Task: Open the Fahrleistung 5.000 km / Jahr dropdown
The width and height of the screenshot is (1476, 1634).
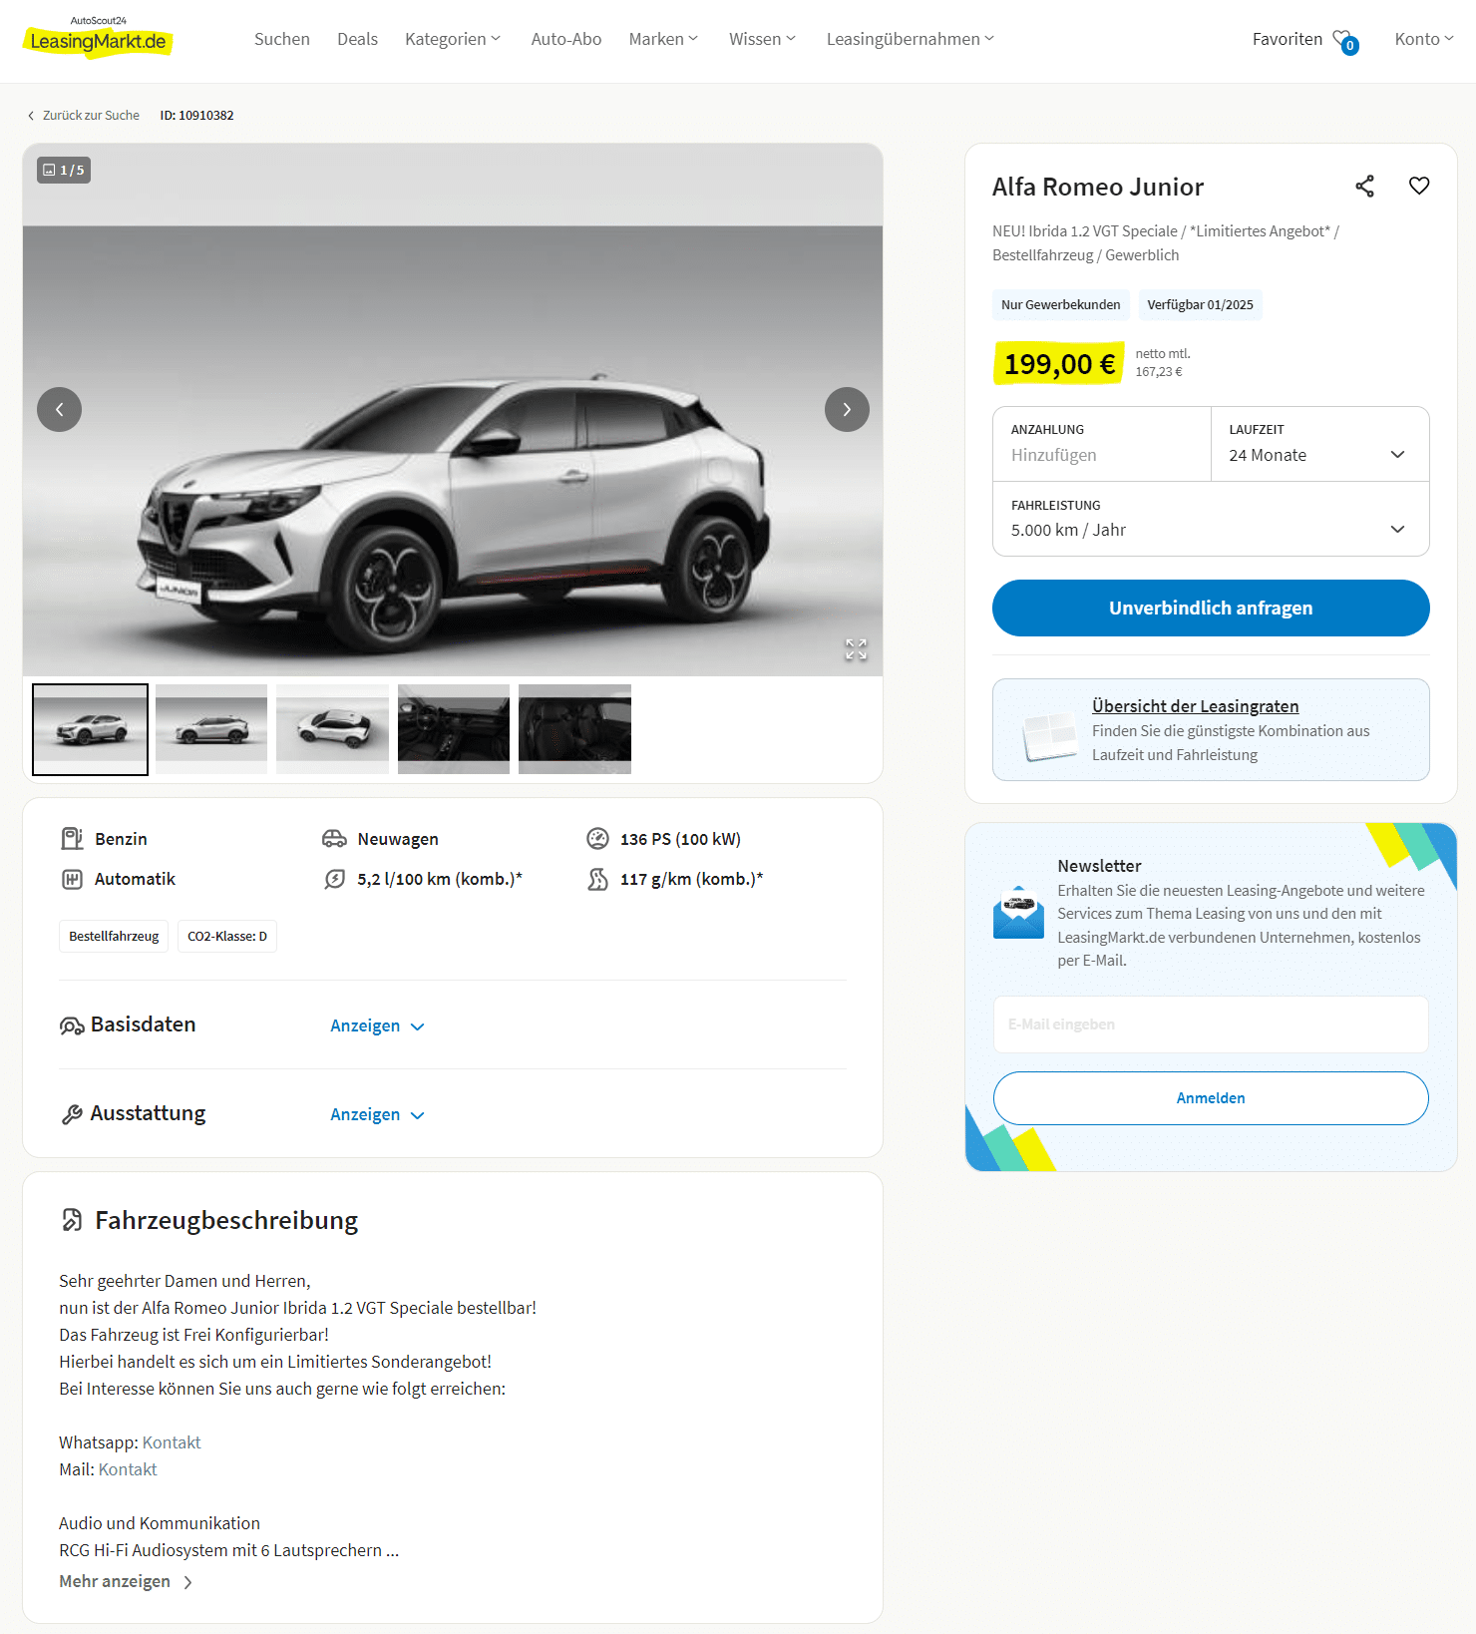Action: tap(1211, 519)
